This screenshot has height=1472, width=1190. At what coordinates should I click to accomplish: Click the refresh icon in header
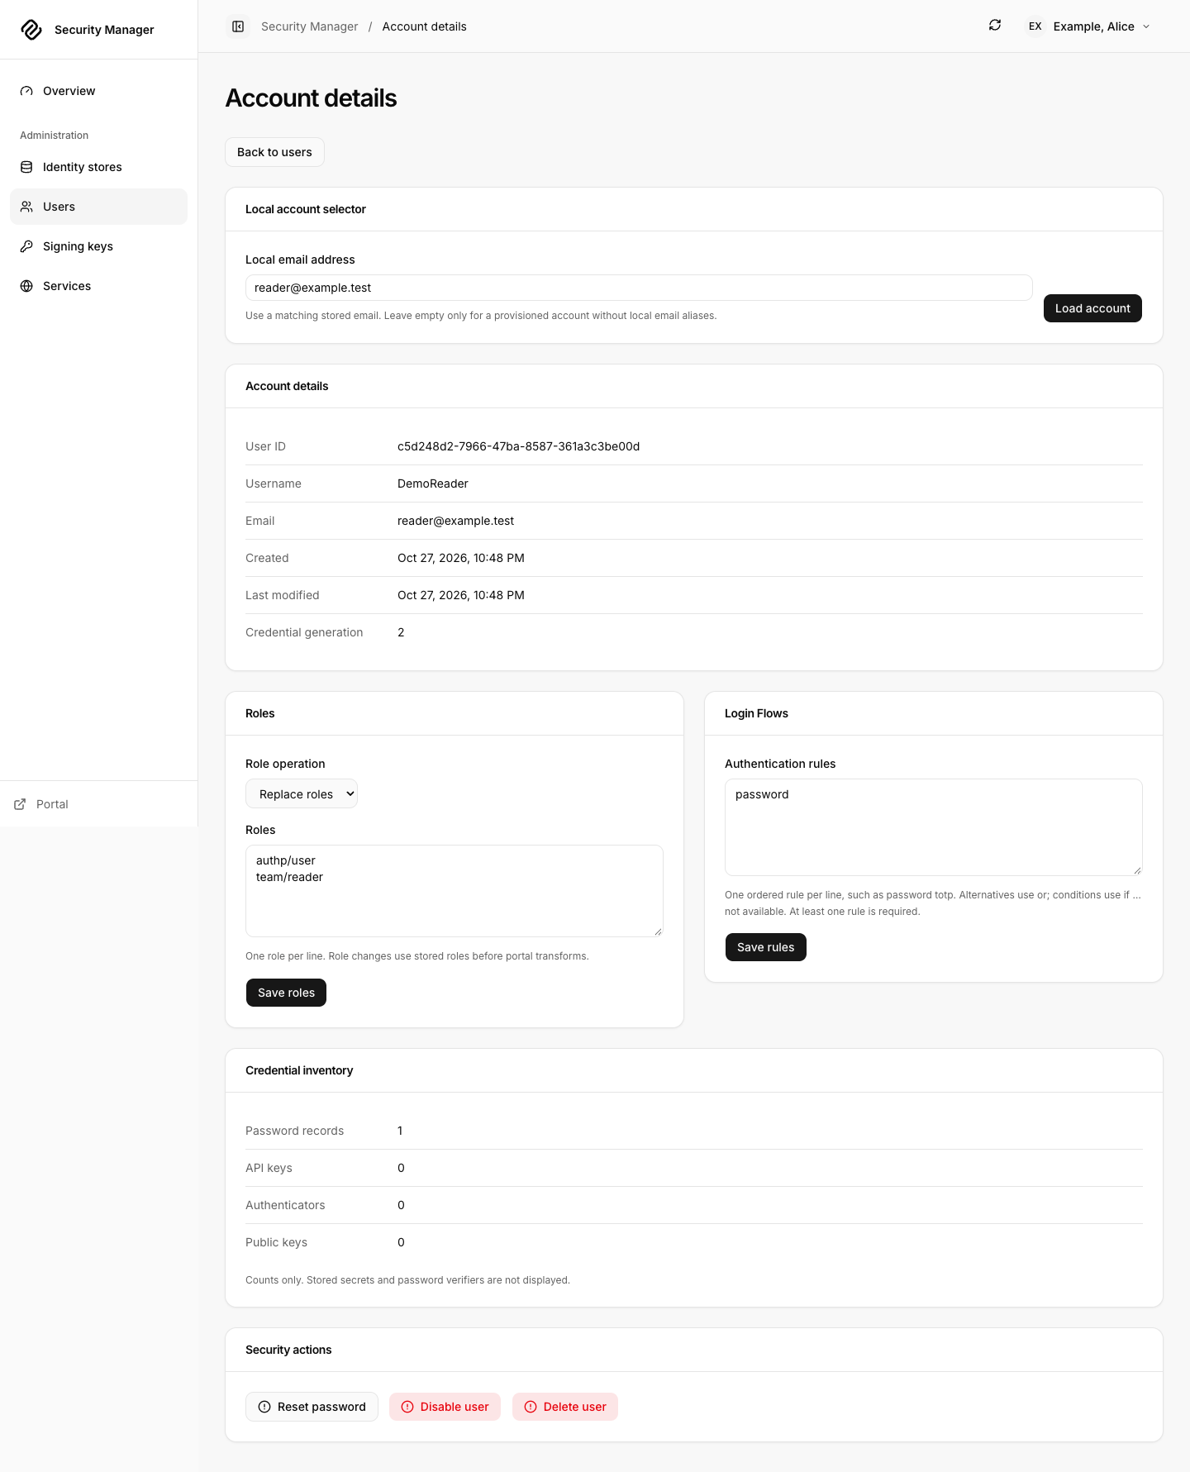[995, 26]
